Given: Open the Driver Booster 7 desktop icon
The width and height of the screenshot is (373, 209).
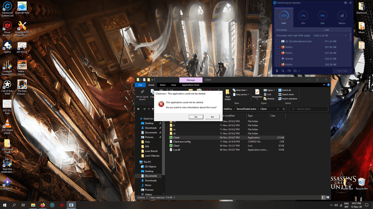Looking at the screenshot, I should (x=7, y=29).
